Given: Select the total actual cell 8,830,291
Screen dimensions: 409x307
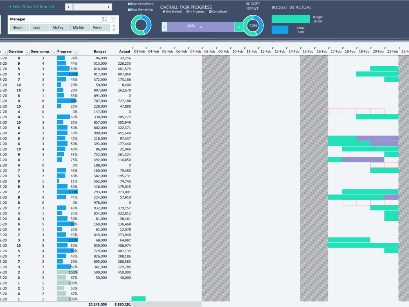Looking at the screenshot, I should tap(123, 305).
